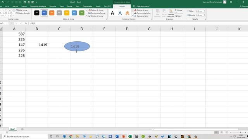Open the Name Box dropdown
248x139 pixels.
click(8, 23)
